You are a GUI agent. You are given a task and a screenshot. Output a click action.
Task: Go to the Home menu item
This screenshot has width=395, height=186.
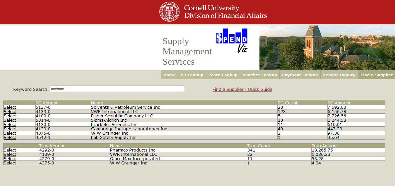169,75
